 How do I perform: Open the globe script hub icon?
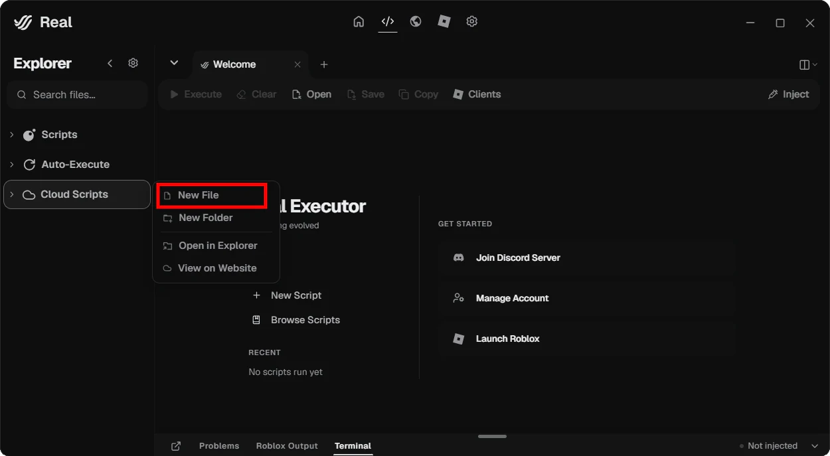(416, 22)
